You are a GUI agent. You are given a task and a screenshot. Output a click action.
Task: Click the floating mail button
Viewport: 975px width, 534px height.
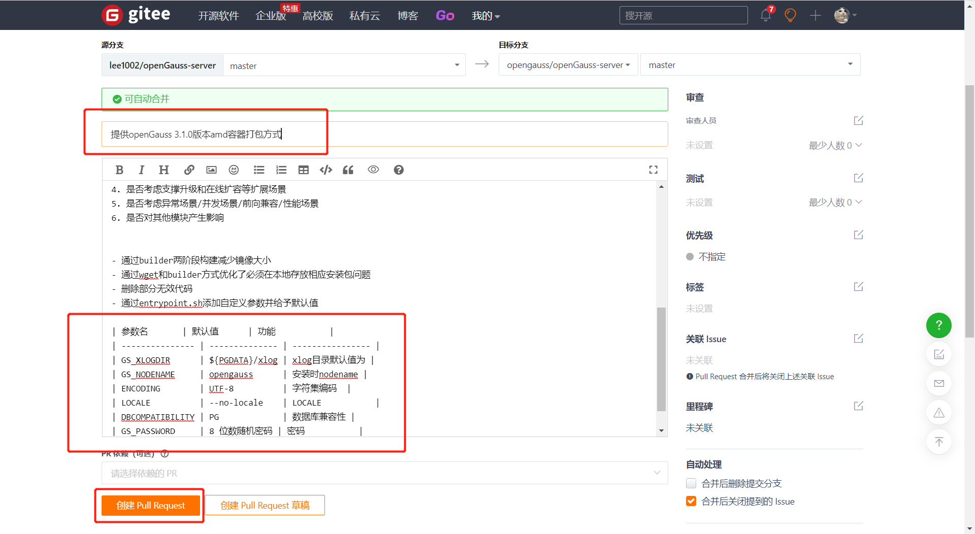939,383
